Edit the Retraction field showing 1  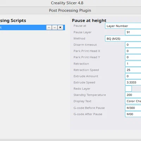pyautogui.click(x=133, y=64)
